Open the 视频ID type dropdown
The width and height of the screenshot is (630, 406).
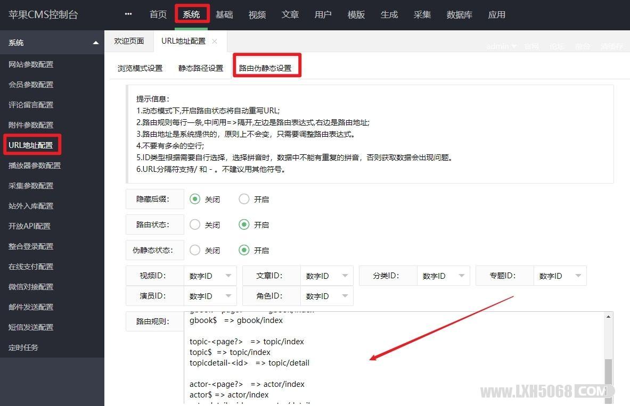[210, 276]
